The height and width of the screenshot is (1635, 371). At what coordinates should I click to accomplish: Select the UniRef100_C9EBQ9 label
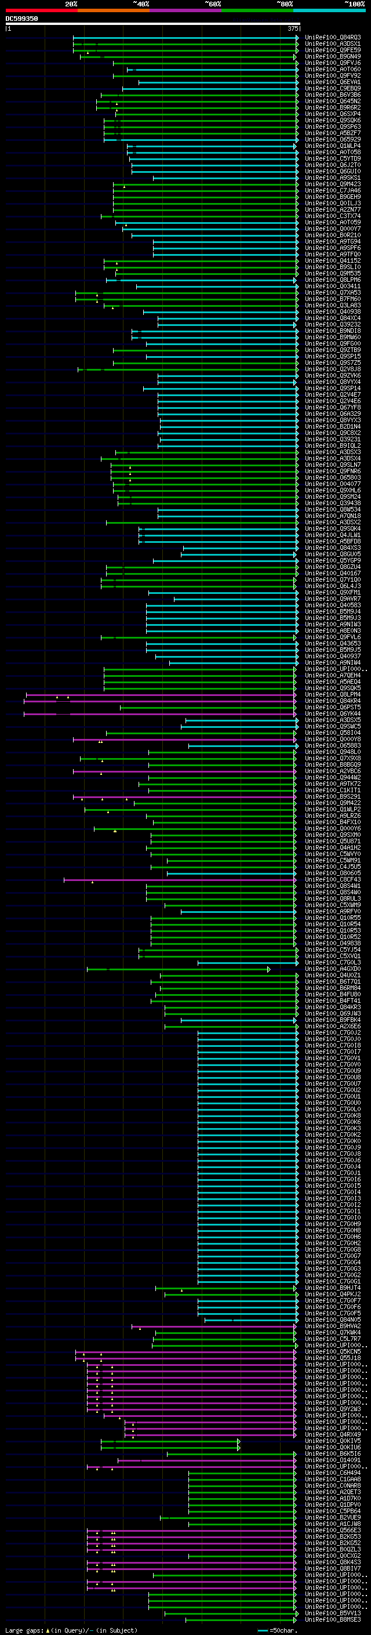point(333,88)
